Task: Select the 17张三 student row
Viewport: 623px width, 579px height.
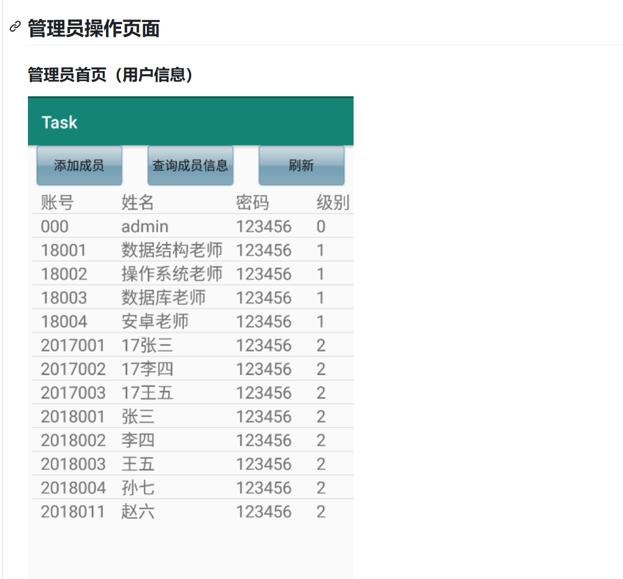Action: click(158, 345)
